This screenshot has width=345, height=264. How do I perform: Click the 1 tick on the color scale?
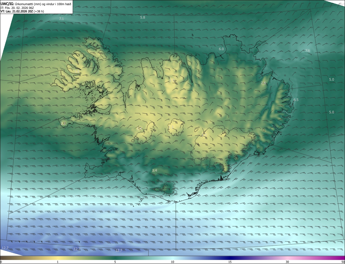58,262
